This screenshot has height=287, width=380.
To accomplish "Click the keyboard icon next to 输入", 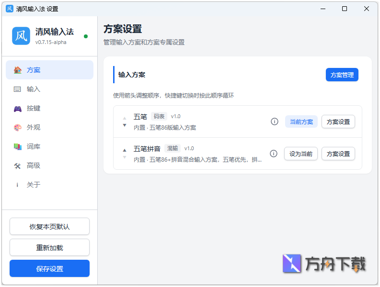I will [x=17, y=89].
